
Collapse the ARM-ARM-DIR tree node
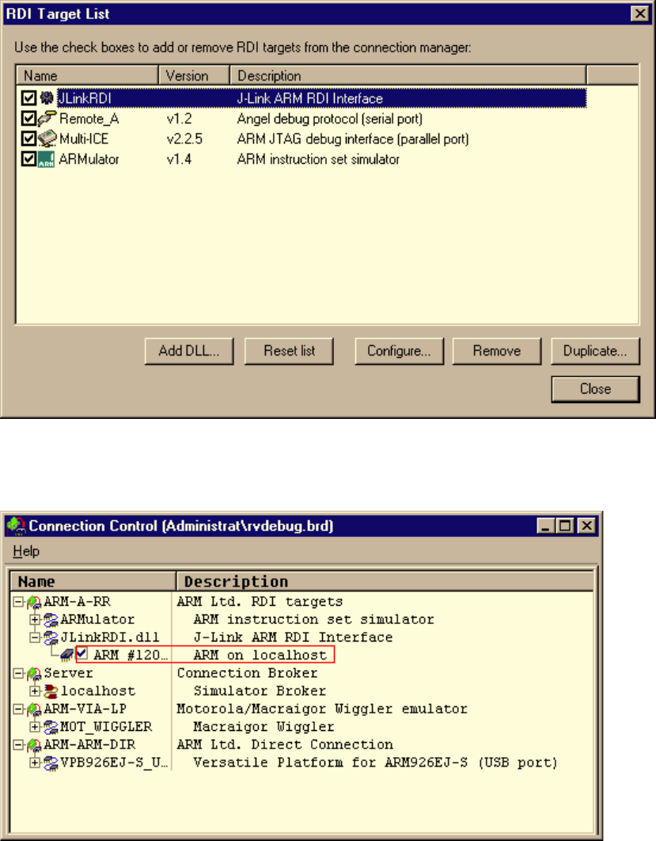click(17, 744)
